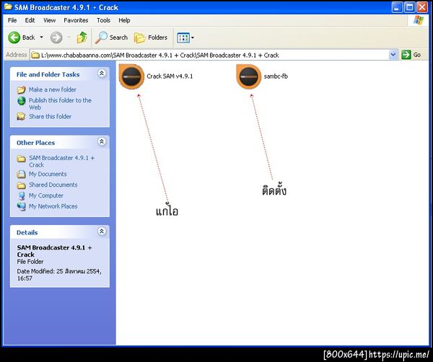This screenshot has width=433, height=362.
Task: Click the Other Places header text
Action: click(x=35, y=143)
